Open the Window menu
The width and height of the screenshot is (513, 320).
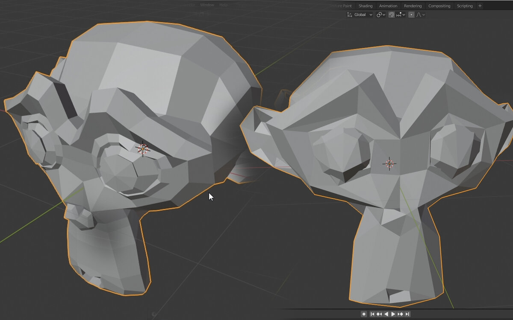coord(207,5)
